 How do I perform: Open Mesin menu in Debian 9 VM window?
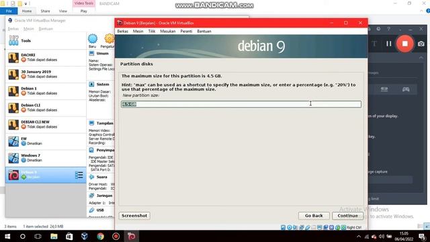coord(138,32)
